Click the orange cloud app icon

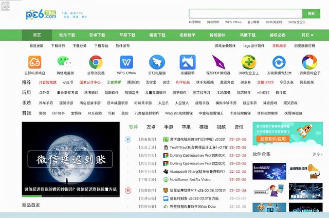pos(34,62)
